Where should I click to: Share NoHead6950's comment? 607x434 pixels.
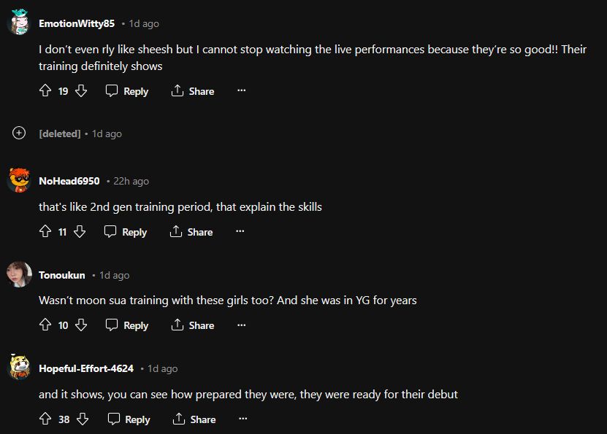point(191,232)
